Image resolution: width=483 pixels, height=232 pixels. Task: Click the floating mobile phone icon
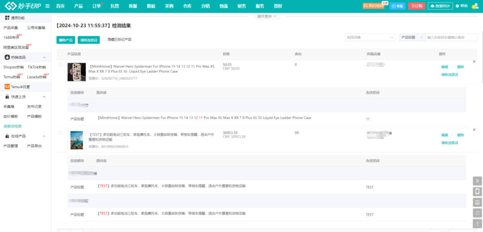click(x=477, y=192)
